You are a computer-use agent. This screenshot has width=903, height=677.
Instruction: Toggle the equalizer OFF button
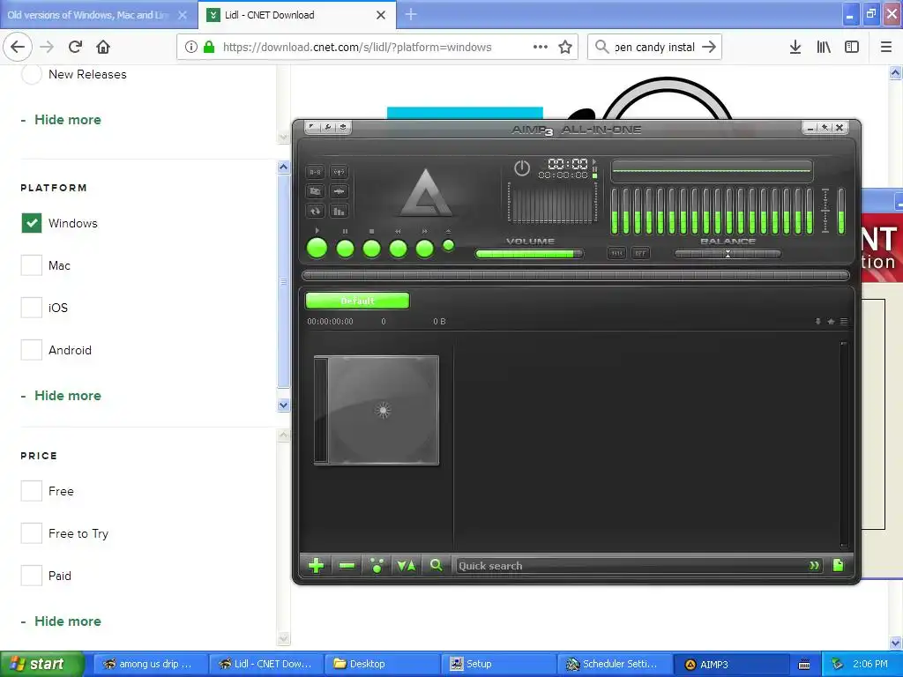pyautogui.click(x=640, y=253)
